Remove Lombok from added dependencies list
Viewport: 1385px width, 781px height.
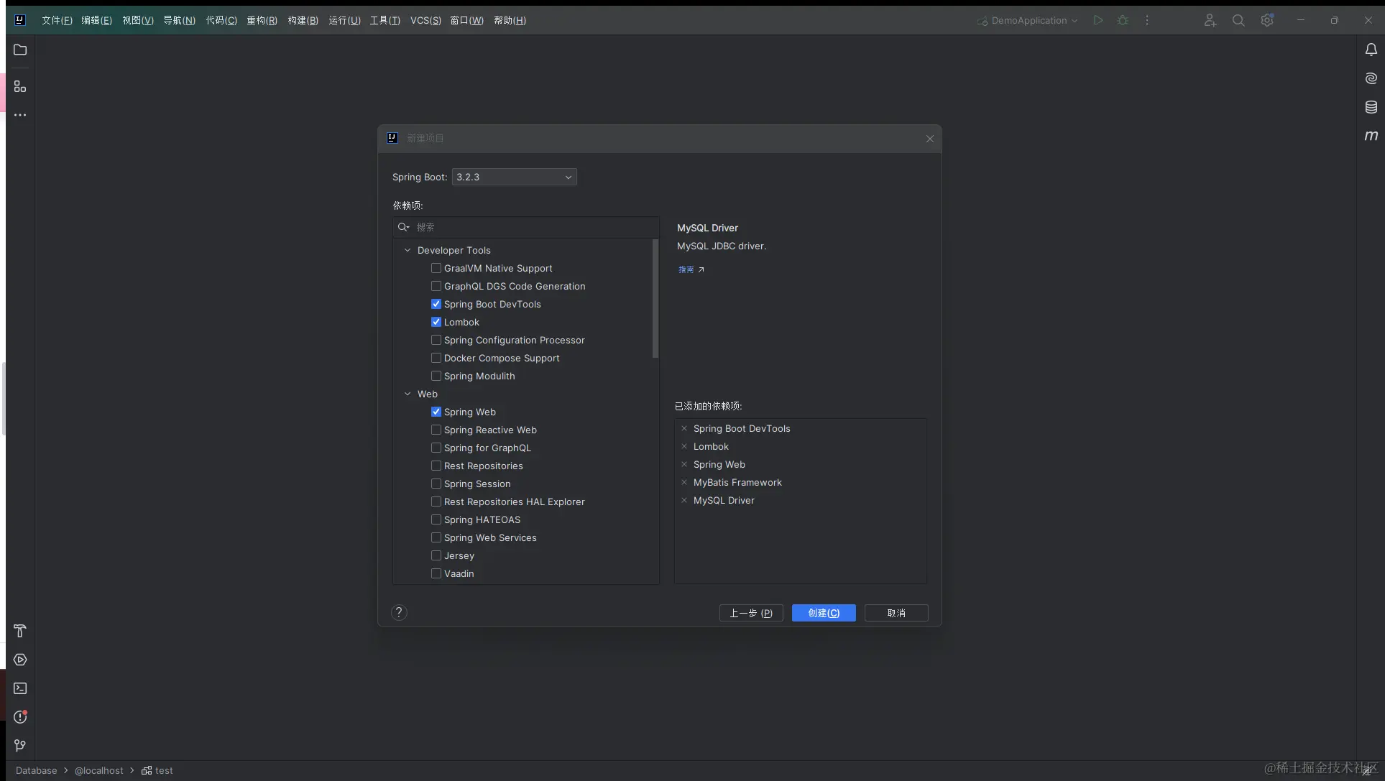pyautogui.click(x=684, y=446)
